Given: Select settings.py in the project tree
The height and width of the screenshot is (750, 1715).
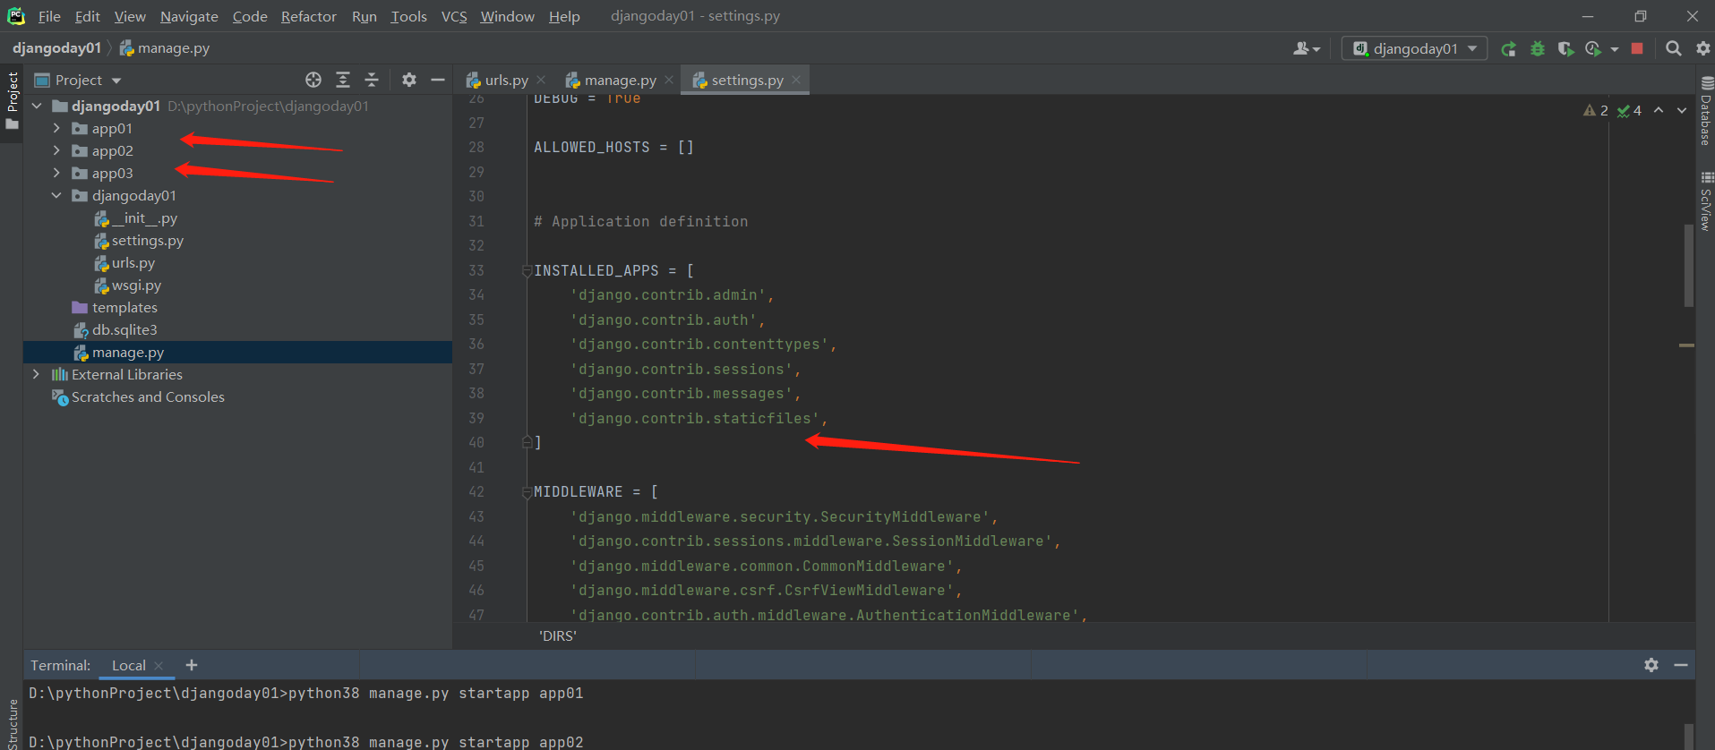Looking at the screenshot, I should click(139, 241).
